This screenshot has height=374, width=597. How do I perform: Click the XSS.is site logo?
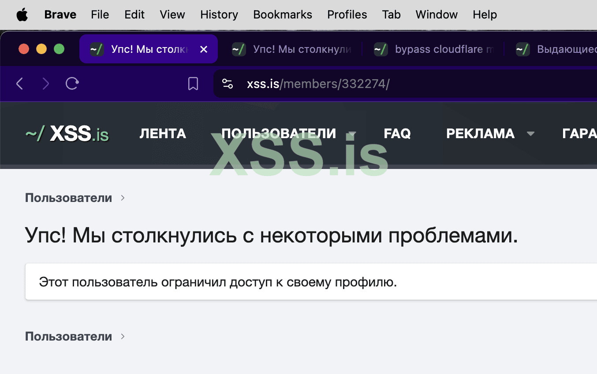(x=66, y=133)
